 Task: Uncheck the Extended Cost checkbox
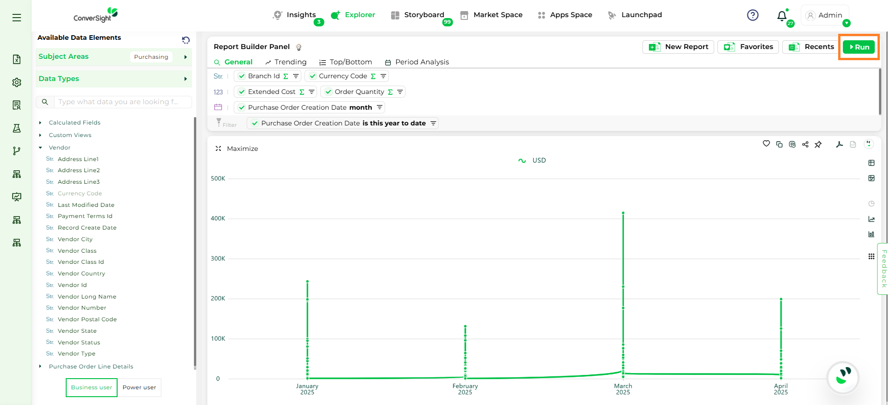point(242,92)
